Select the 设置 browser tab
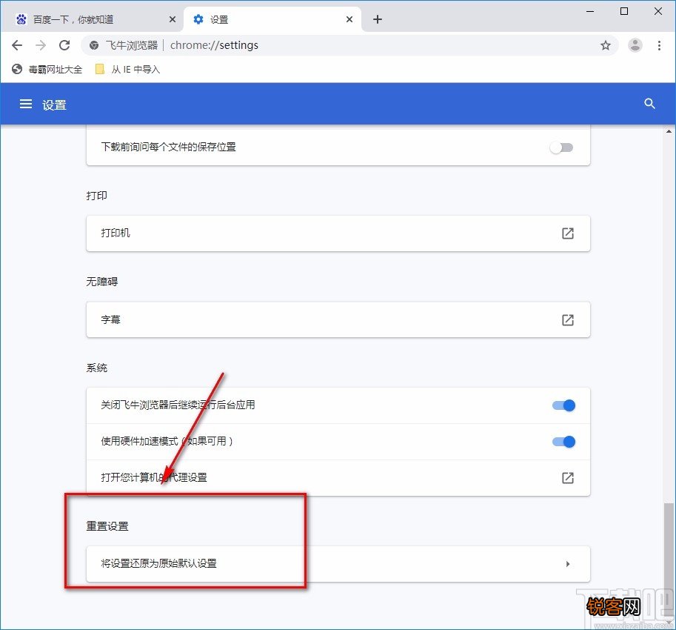 click(x=273, y=19)
